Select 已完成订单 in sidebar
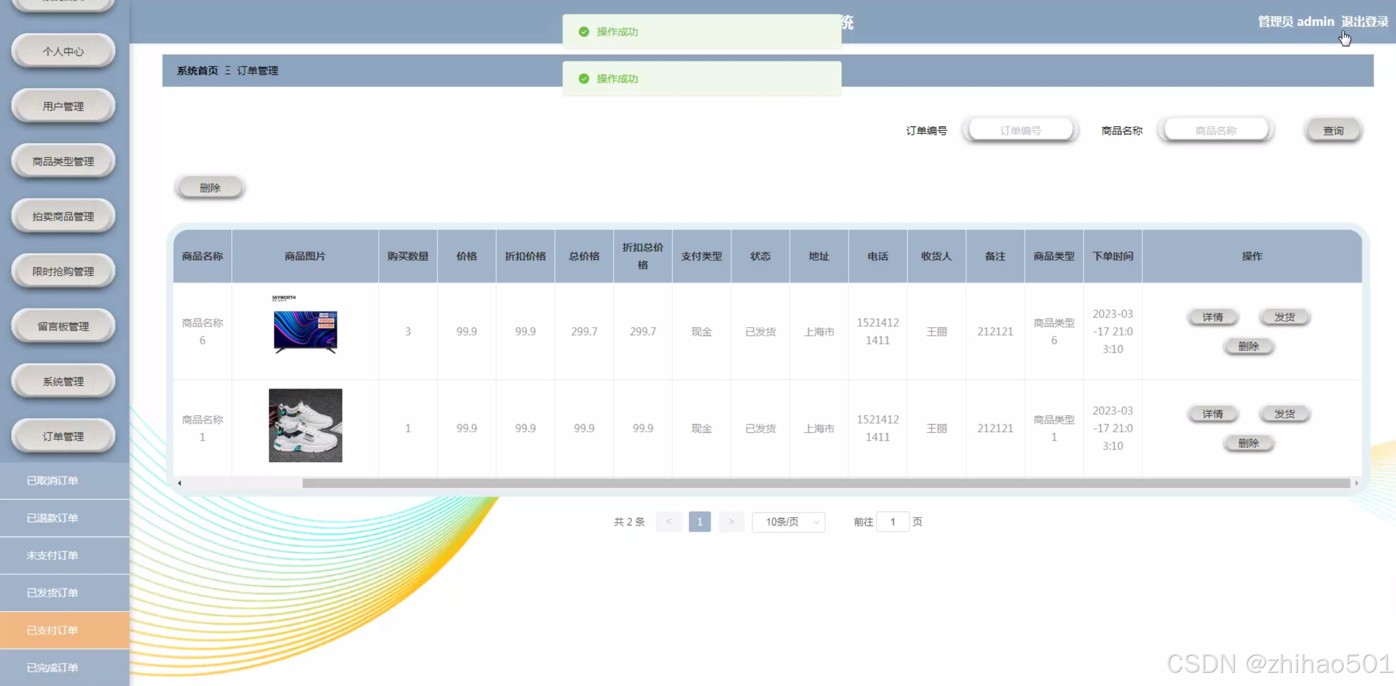This screenshot has width=1396, height=686. [x=53, y=667]
